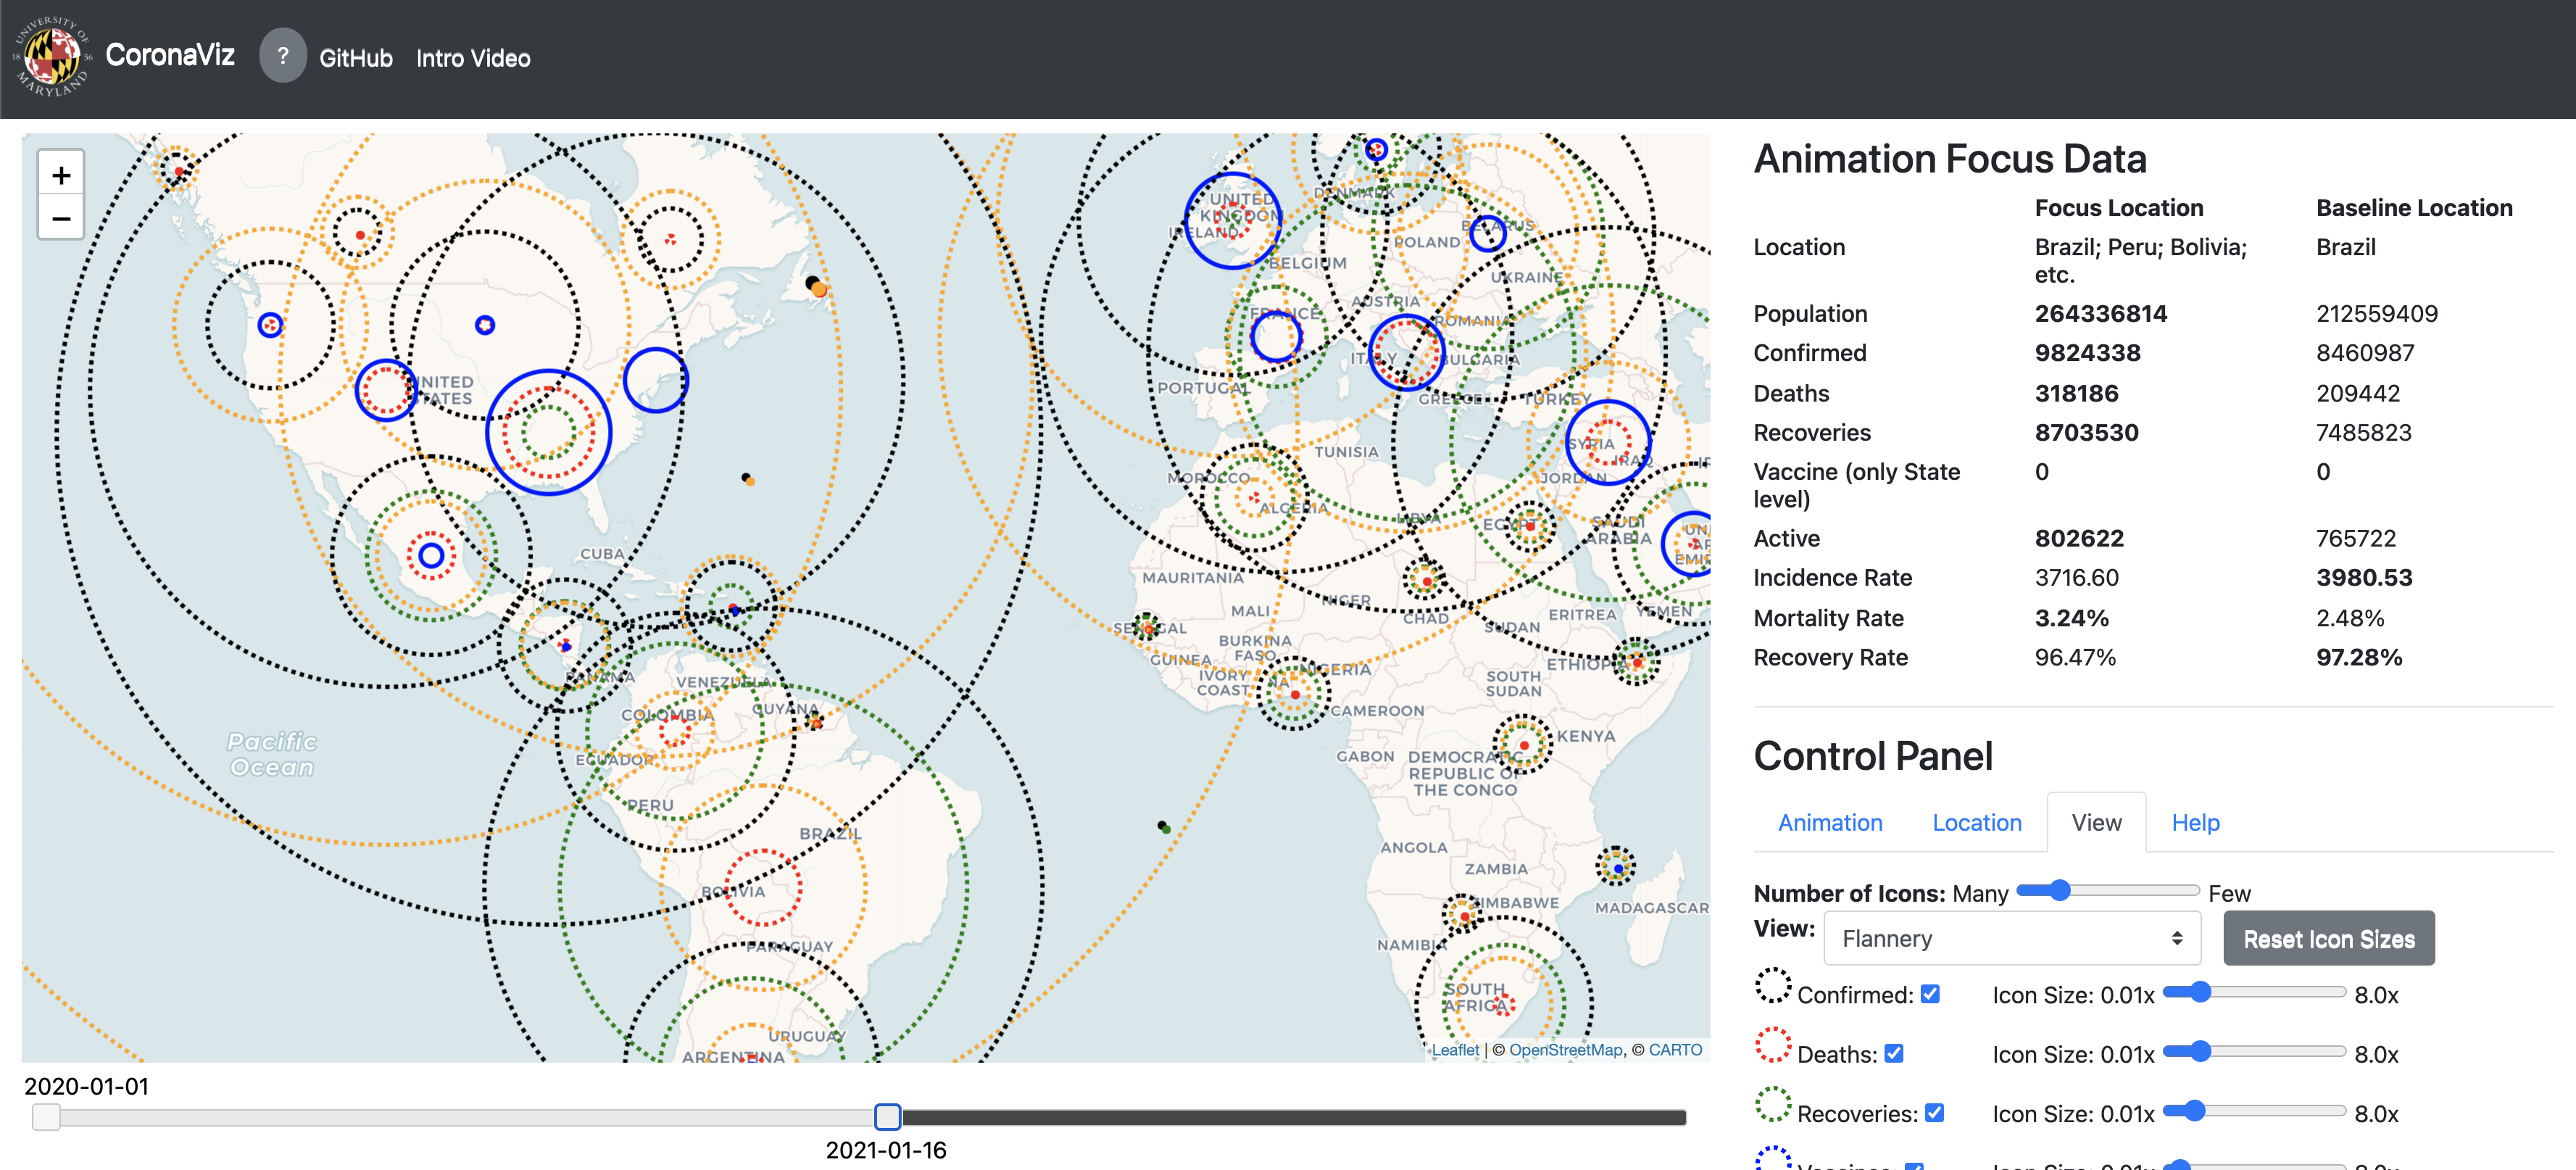Click the date timeline slider handle

tap(887, 1116)
